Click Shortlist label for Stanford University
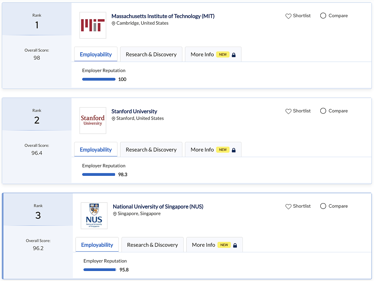374x281 pixels. (302, 111)
